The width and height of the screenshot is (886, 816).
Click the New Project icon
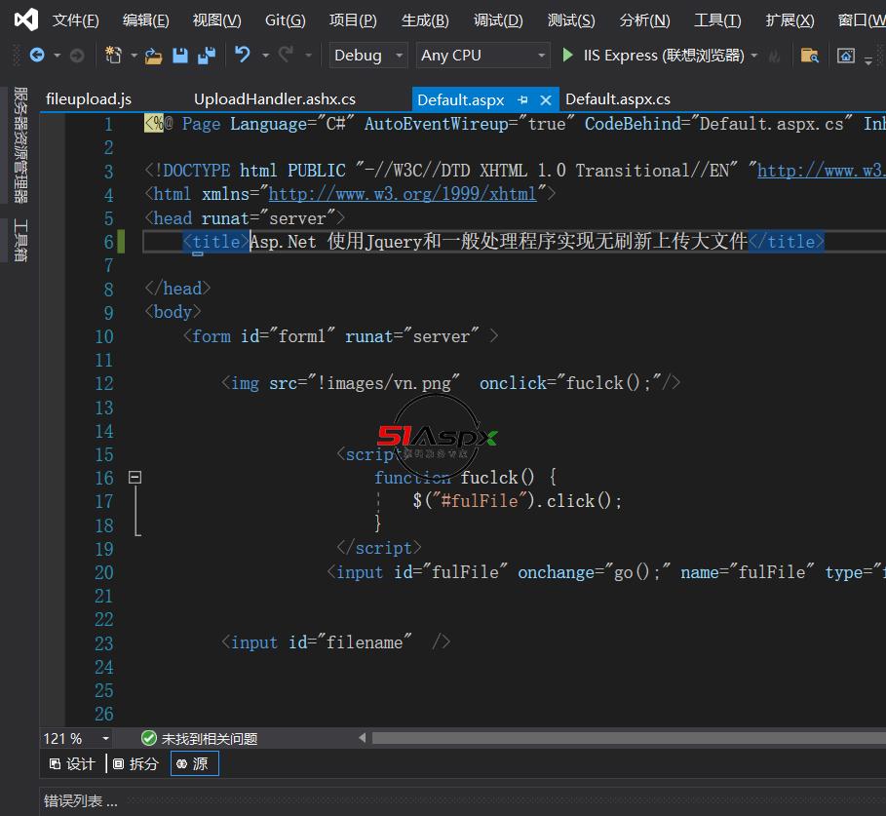click(x=114, y=56)
